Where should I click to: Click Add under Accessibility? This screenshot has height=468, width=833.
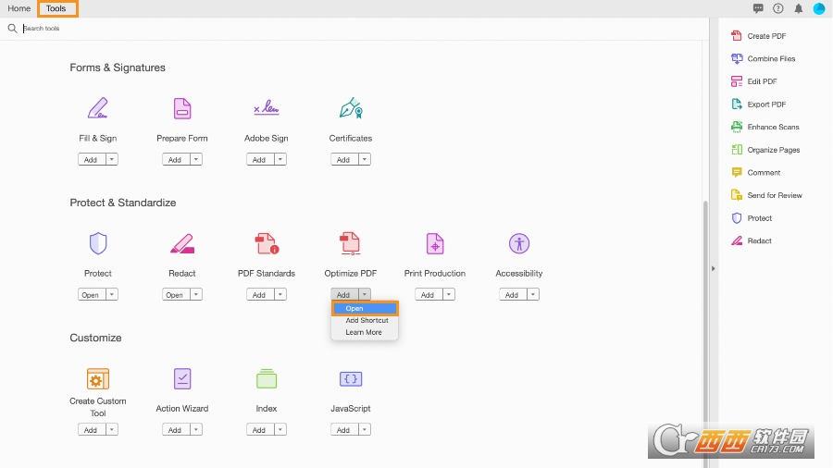point(513,294)
